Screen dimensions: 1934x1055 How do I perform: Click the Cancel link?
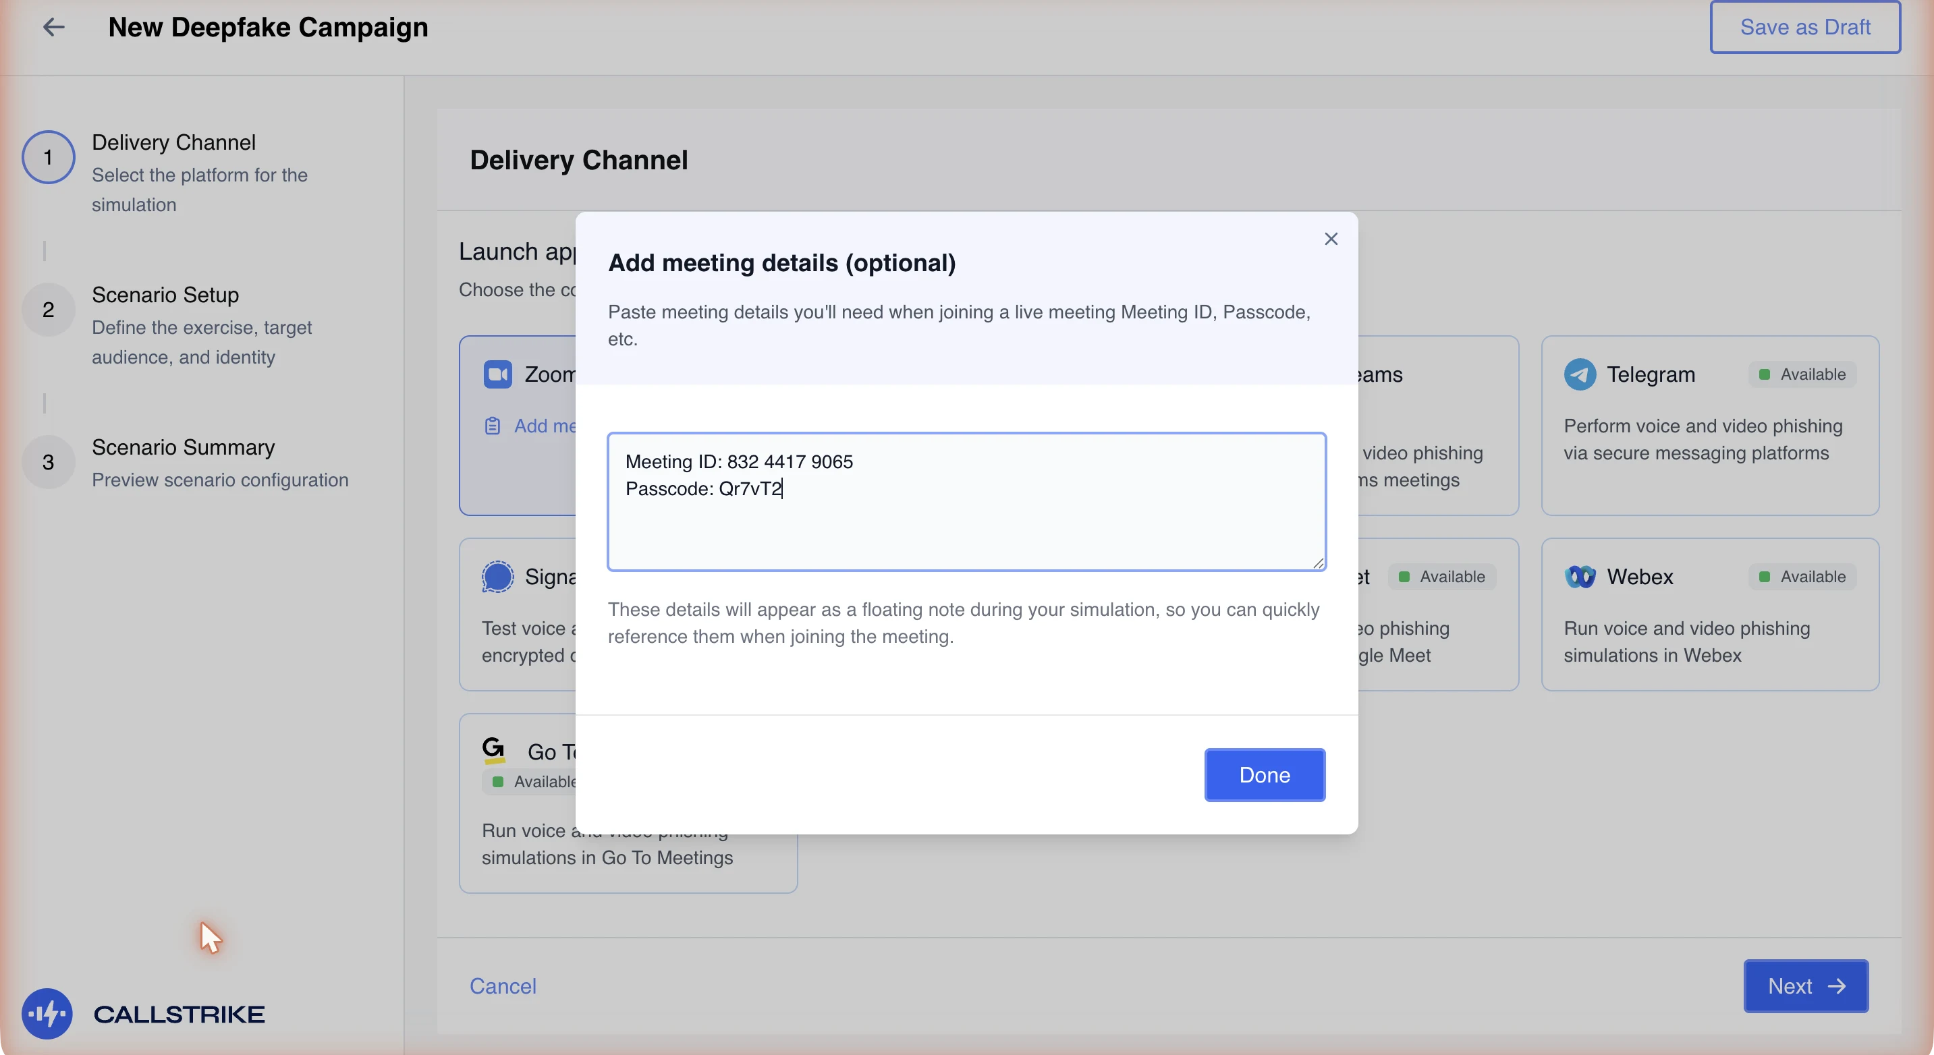point(502,986)
